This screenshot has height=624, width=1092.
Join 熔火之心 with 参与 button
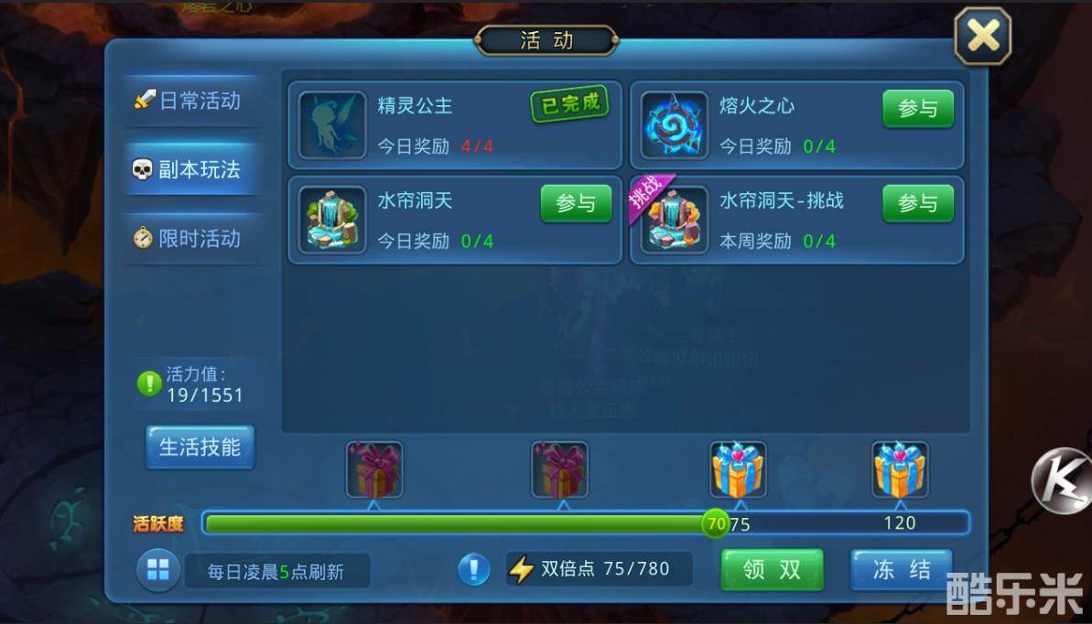coord(918,109)
